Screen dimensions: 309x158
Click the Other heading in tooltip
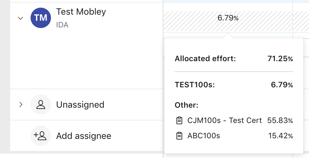[186, 105]
